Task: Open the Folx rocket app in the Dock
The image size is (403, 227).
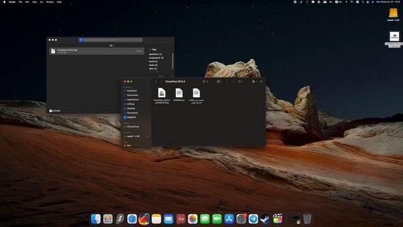Action: coord(144,219)
